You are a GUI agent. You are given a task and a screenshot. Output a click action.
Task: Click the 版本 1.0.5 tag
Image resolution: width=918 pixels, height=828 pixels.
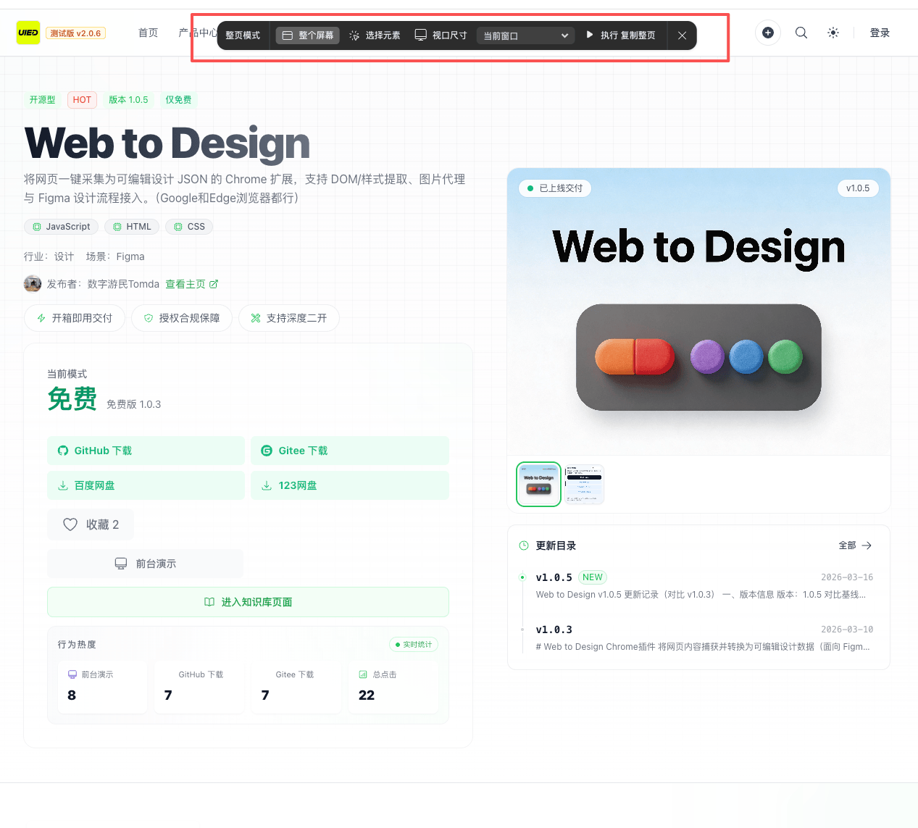128,100
